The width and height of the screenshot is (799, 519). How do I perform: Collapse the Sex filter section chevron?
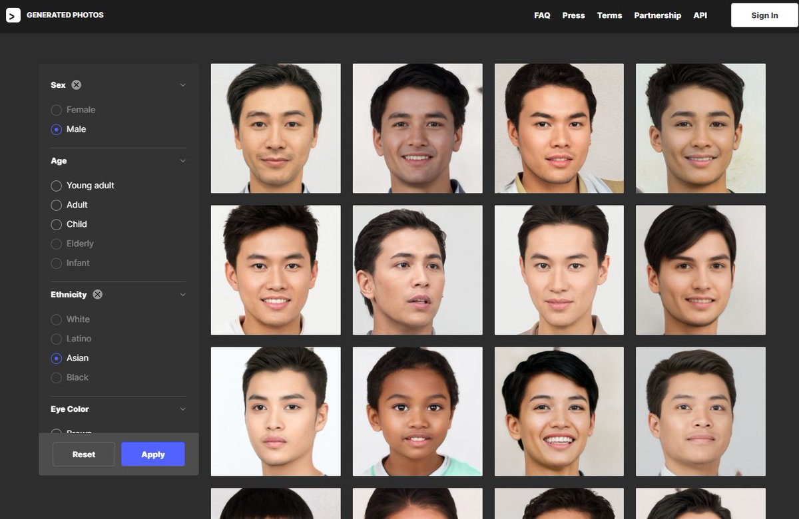click(182, 85)
